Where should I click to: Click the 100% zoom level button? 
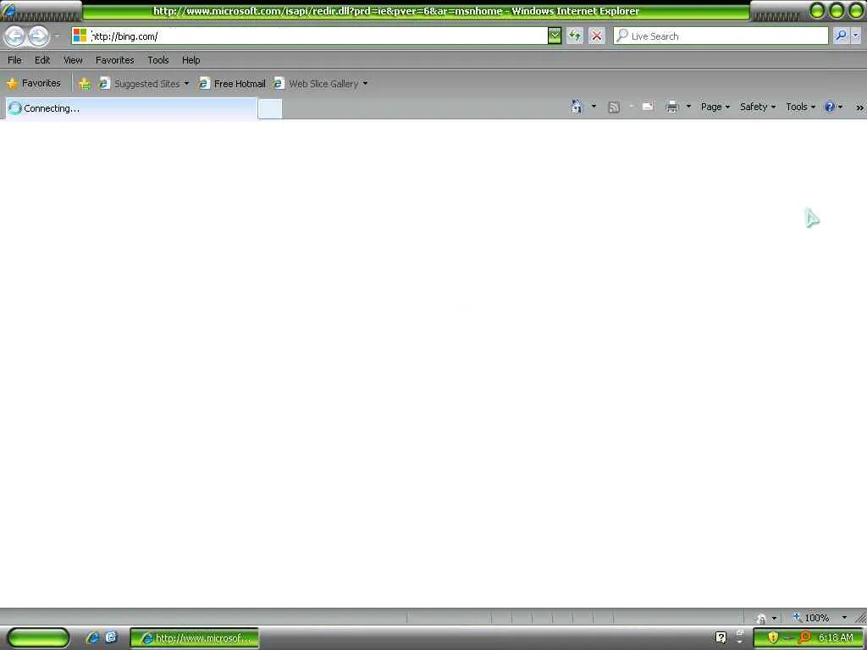[812, 617]
